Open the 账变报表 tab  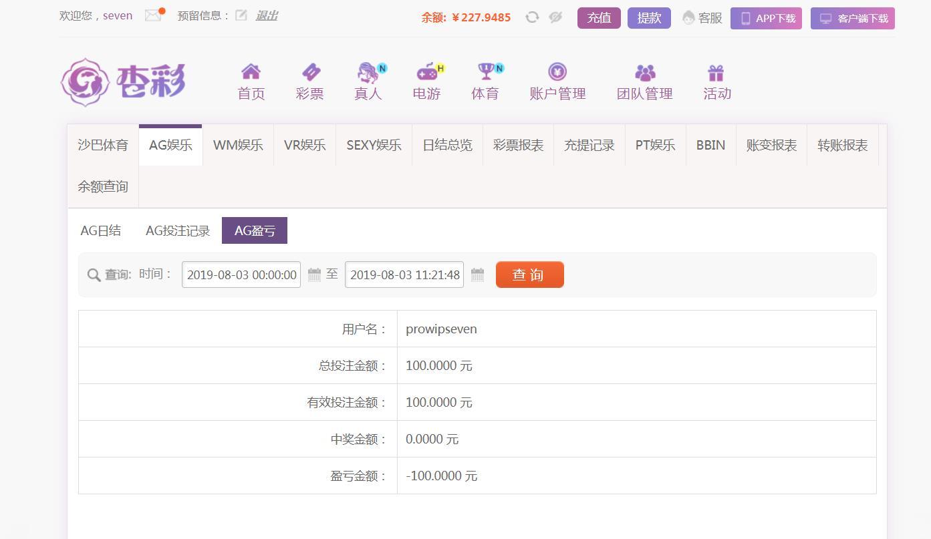click(772, 145)
